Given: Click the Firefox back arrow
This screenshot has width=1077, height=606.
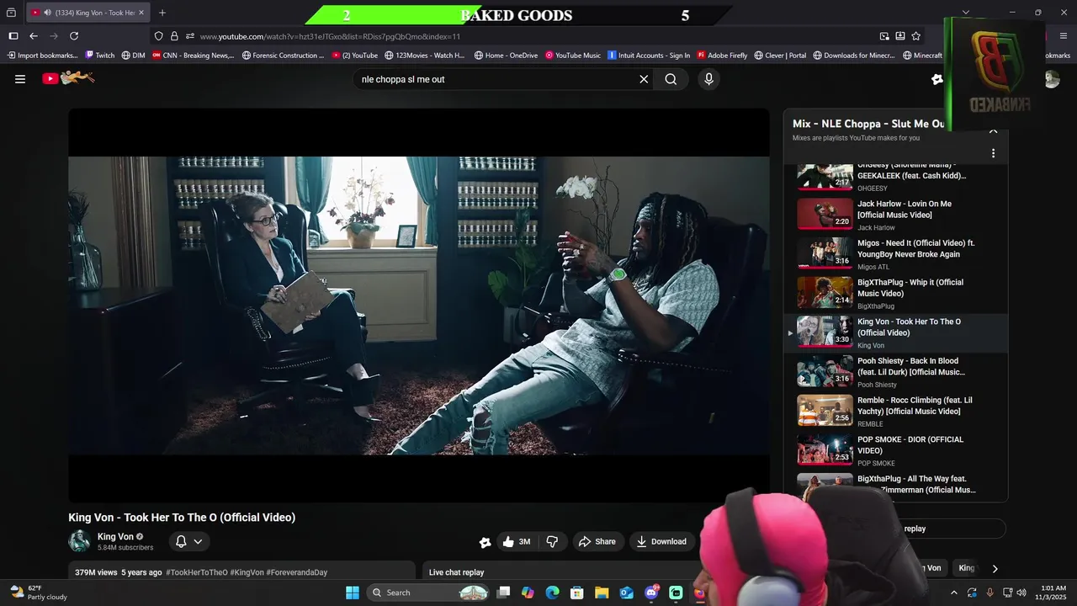Looking at the screenshot, I should point(34,36).
